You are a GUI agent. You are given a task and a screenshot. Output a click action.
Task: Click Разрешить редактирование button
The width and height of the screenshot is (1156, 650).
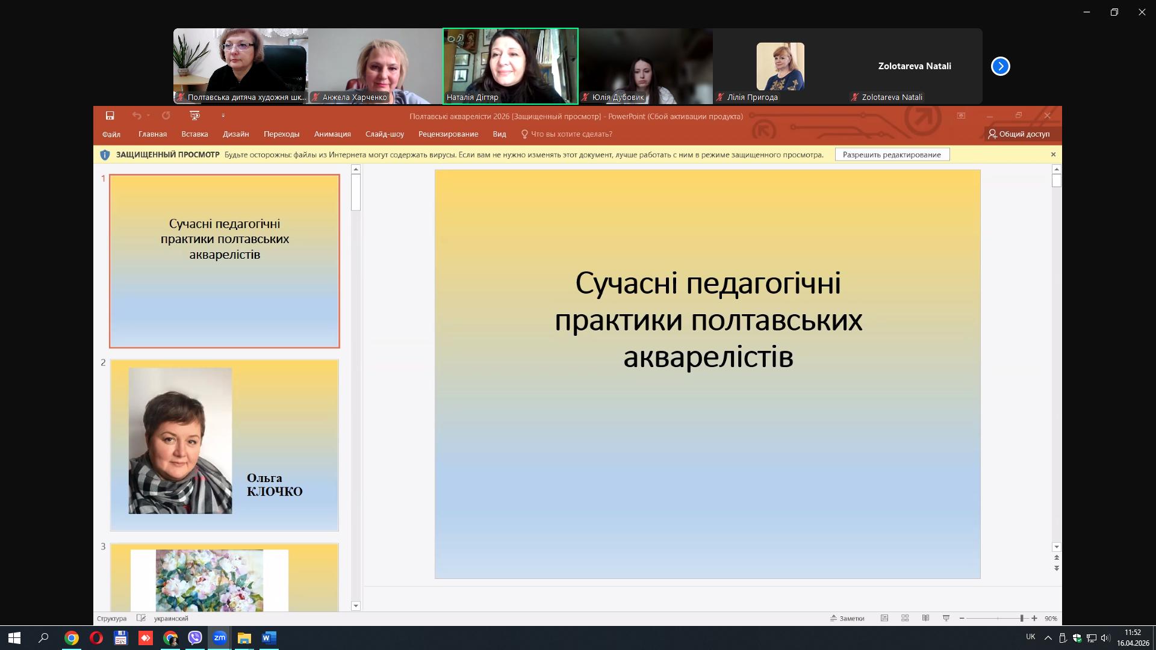892,155
